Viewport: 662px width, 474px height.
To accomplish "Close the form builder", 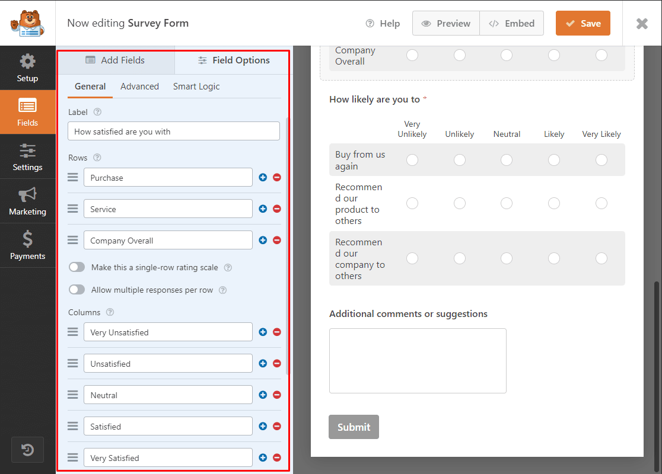I will pyautogui.click(x=642, y=24).
